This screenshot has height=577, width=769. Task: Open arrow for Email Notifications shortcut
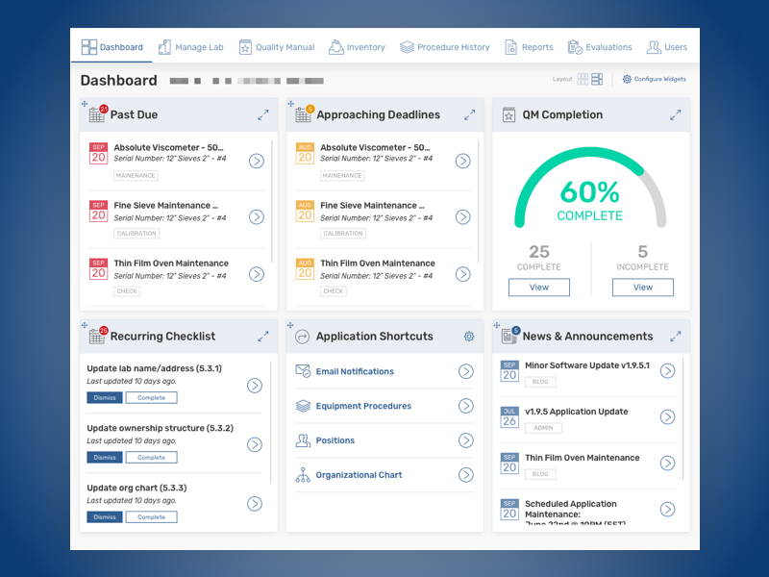465,371
